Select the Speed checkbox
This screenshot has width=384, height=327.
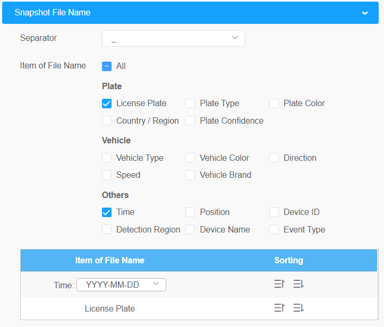coord(107,175)
